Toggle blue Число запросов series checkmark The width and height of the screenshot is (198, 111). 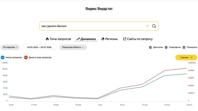(x=2, y=57)
